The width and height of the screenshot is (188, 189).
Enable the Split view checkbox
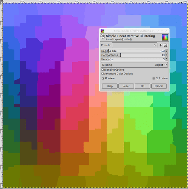click(154, 78)
